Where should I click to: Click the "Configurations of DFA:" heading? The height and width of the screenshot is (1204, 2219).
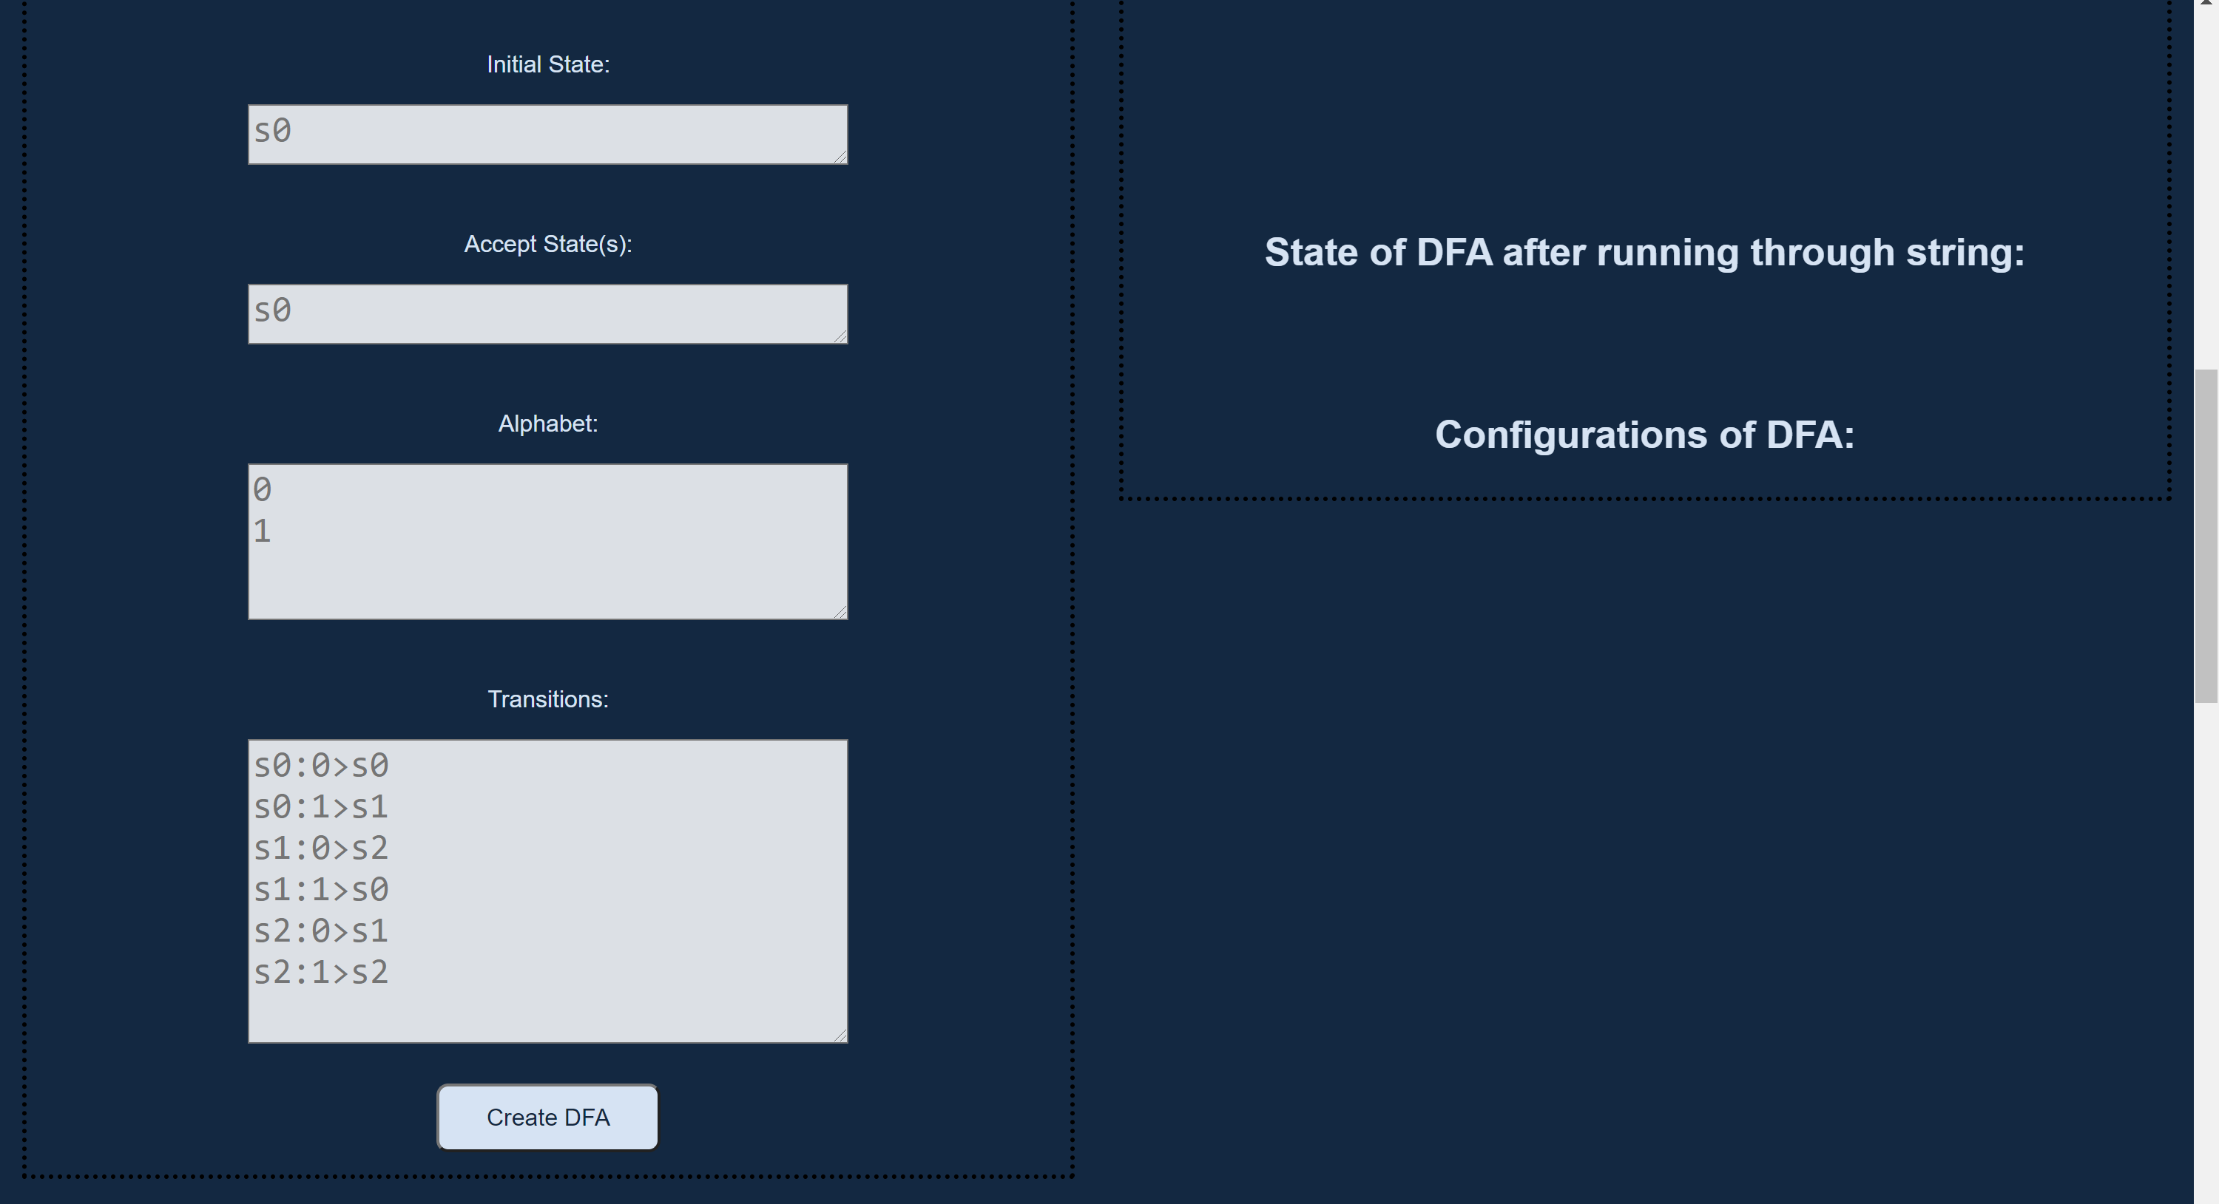pyautogui.click(x=1644, y=435)
